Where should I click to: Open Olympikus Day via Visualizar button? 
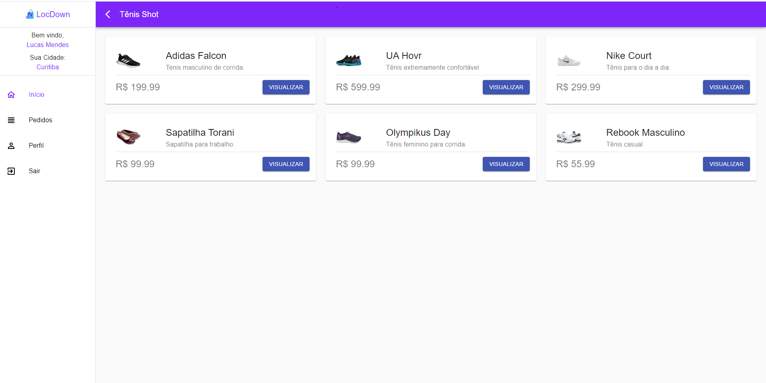tap(506, 164)
